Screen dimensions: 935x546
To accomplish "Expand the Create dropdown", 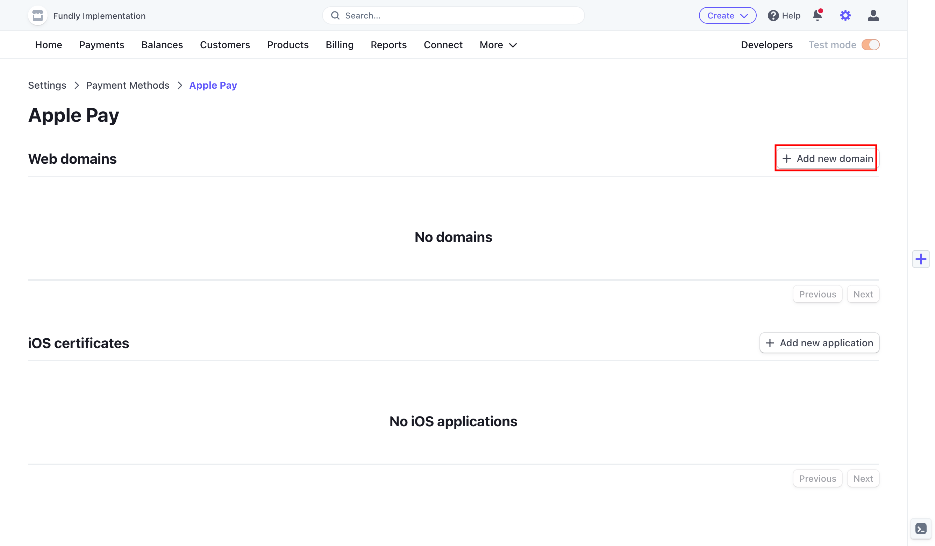I will (727, 16).
